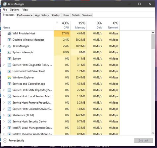Viewport: 157px width, 148px height.
Task: Expand Service Host: State Repository group
Action: (x=4, y=90)
